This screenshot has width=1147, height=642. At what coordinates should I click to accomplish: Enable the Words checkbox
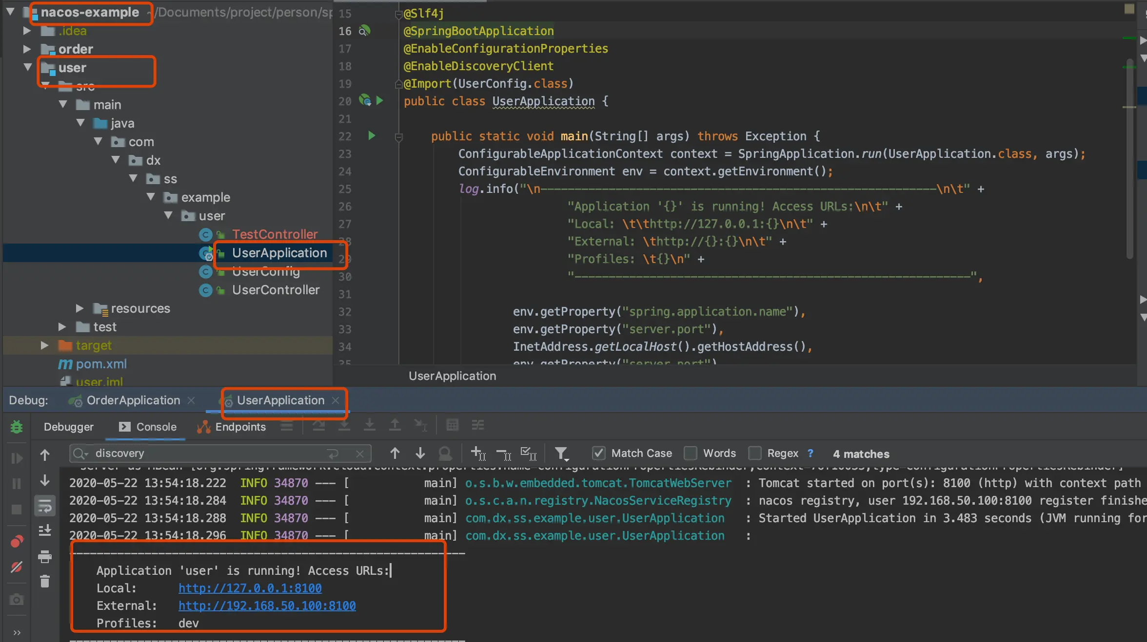(x=690, y=453)
